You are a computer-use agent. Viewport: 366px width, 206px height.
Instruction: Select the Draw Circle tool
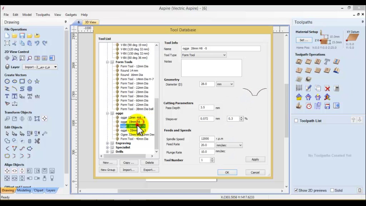click(7, 81)
